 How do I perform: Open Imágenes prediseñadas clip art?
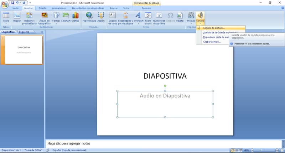pos(29,19)
